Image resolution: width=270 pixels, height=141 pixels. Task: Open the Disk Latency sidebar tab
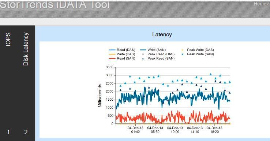[x=26, y=49]
